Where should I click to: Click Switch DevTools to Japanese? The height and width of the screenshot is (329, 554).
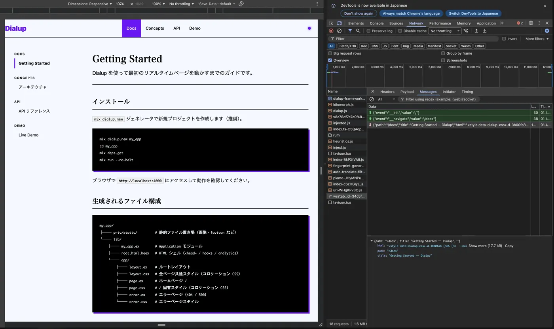473,13
